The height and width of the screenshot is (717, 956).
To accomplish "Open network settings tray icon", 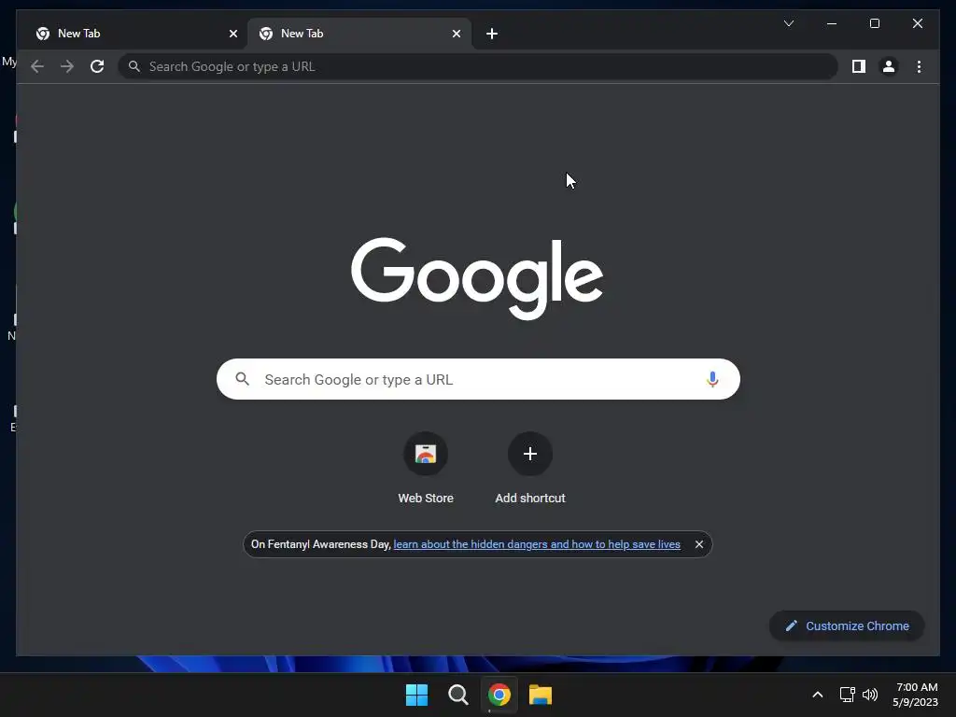I will coord(847,695).
